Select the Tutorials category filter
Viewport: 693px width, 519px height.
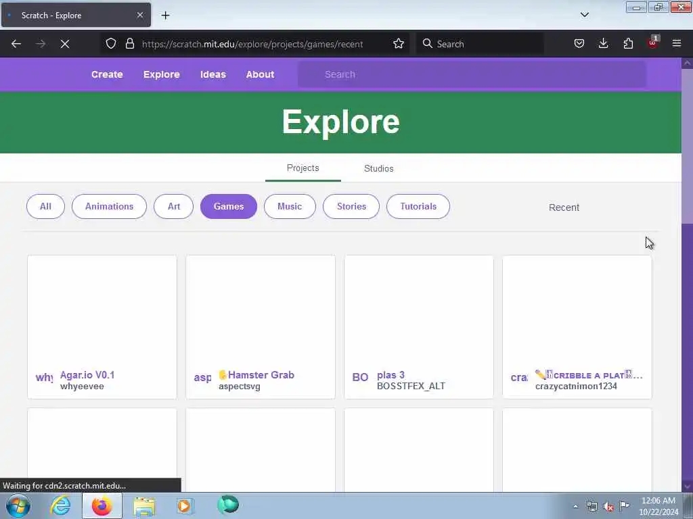point(418,207)
